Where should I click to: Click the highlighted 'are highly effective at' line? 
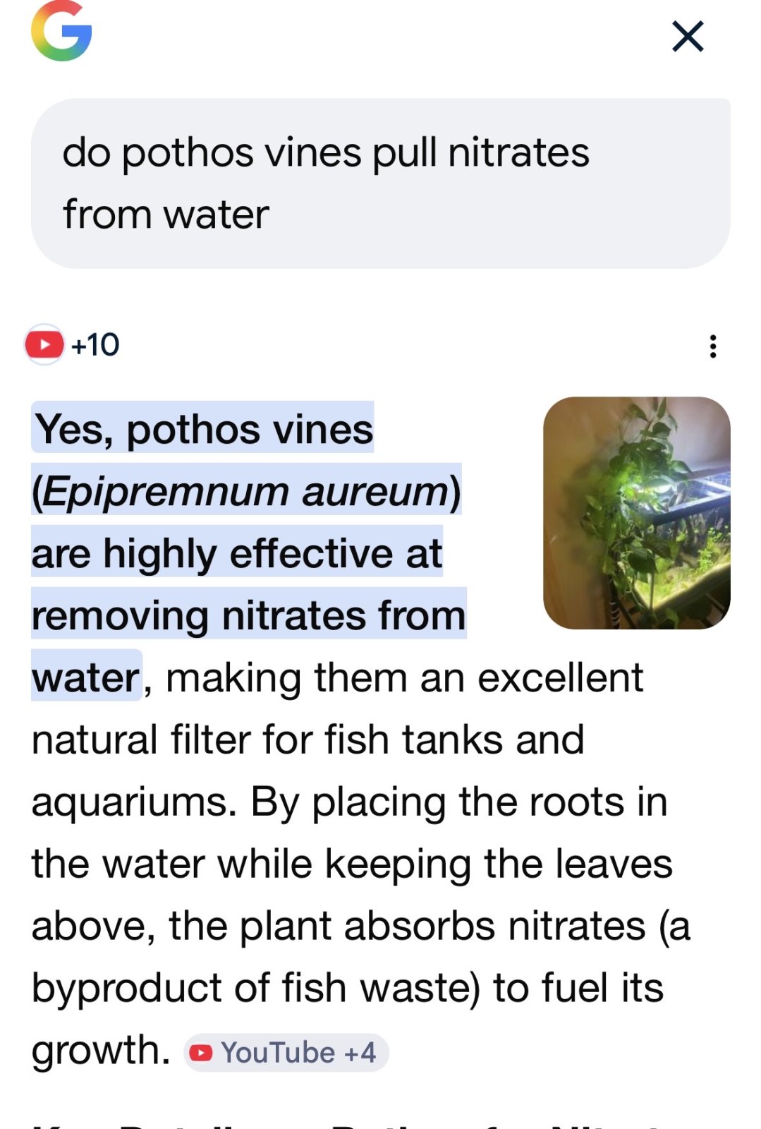237,553
